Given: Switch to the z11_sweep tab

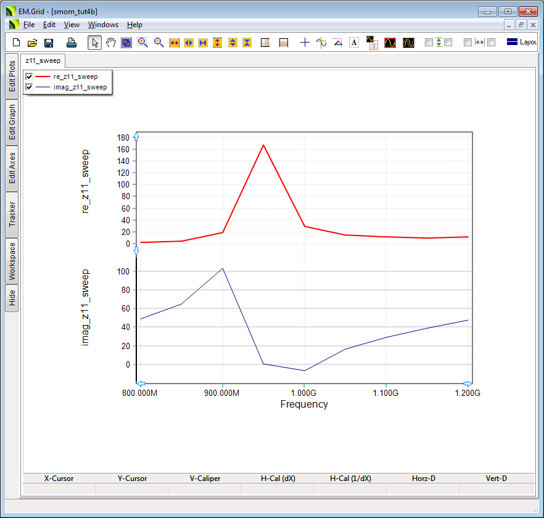Looking at the screenshot, I should 43,61.
